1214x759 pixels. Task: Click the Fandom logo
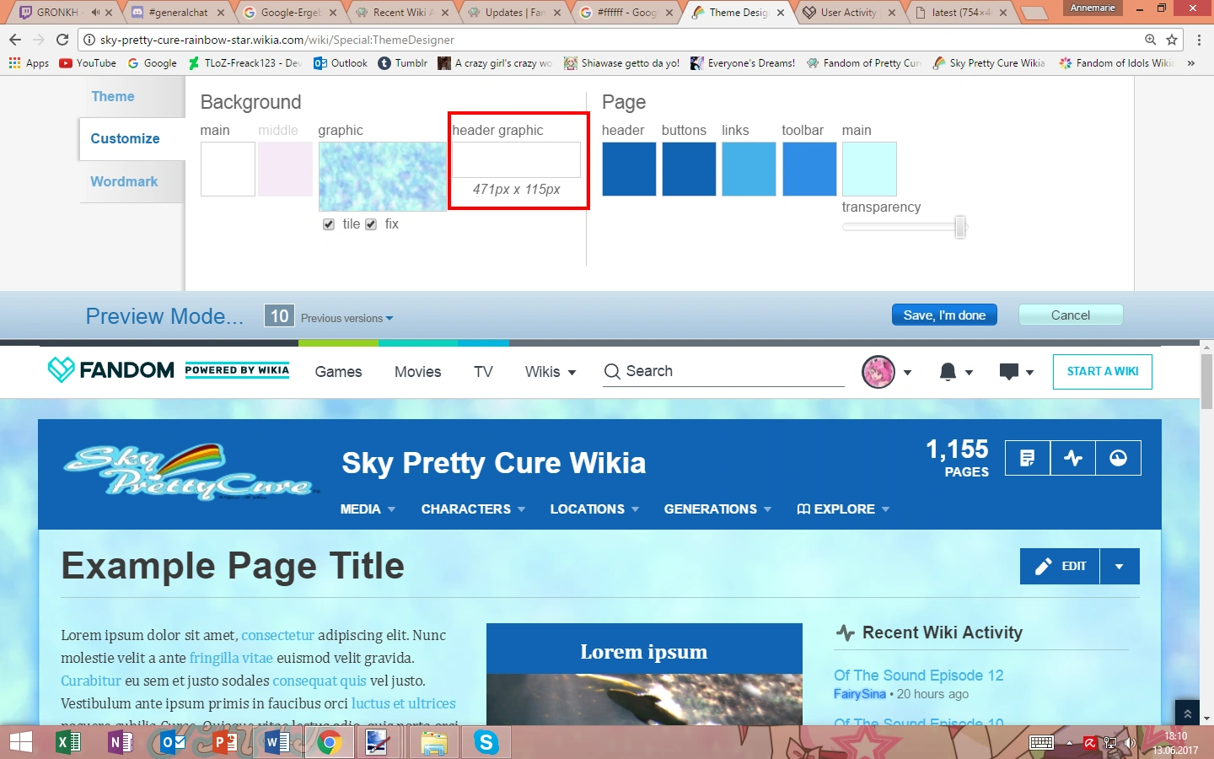click(x=110, y=370)
